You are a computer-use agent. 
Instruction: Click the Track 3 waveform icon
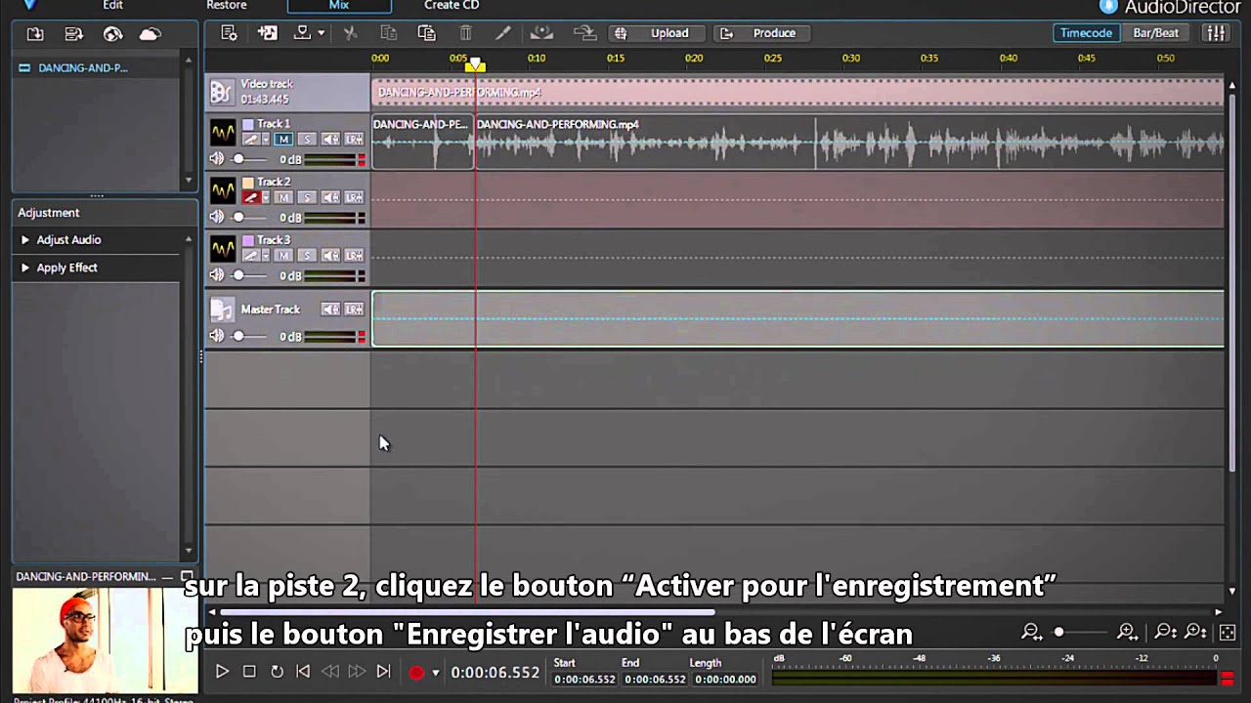[x=223, y=248]
